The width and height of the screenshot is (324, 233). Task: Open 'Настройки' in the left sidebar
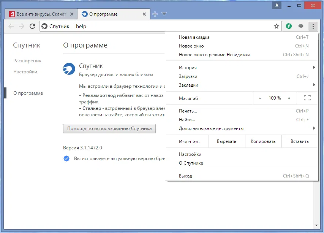pyautogui.click(x=25, y=72)
